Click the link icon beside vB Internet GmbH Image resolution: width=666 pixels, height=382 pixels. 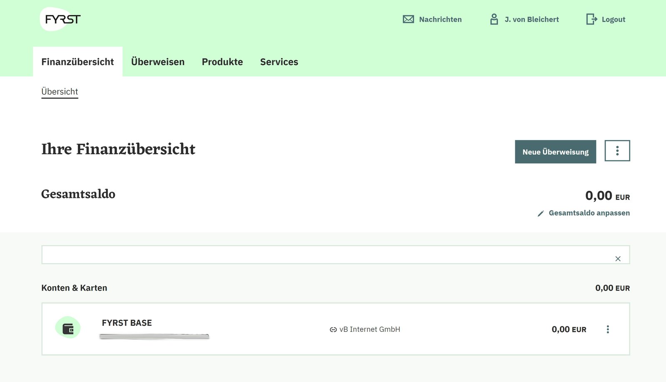(x=333, y=329)
